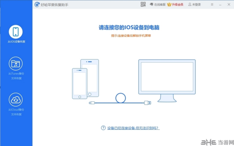Click the heading 请连接您的IOS设备到电脑
The height and width of the screenshot is (146, 234).
pyautogui.click(x=129, y=27)
